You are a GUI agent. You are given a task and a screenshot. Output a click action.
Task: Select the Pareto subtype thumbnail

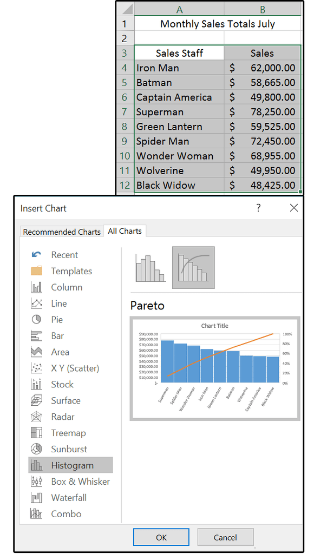tap(194, 267)
